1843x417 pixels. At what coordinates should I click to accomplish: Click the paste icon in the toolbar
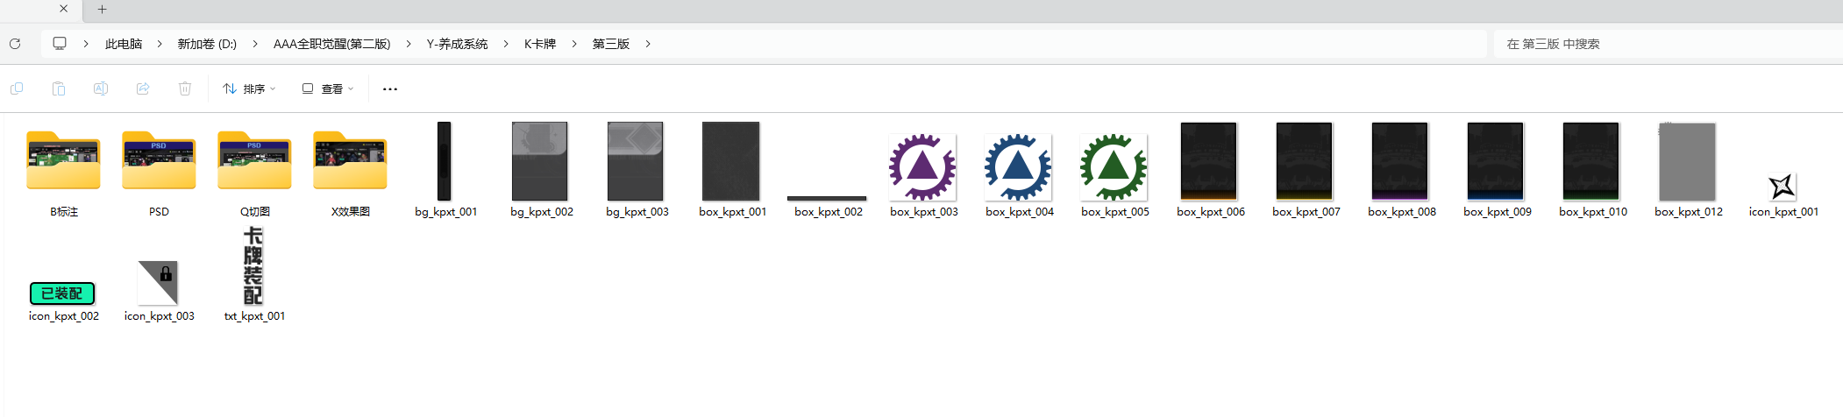(x=59, y=88)
